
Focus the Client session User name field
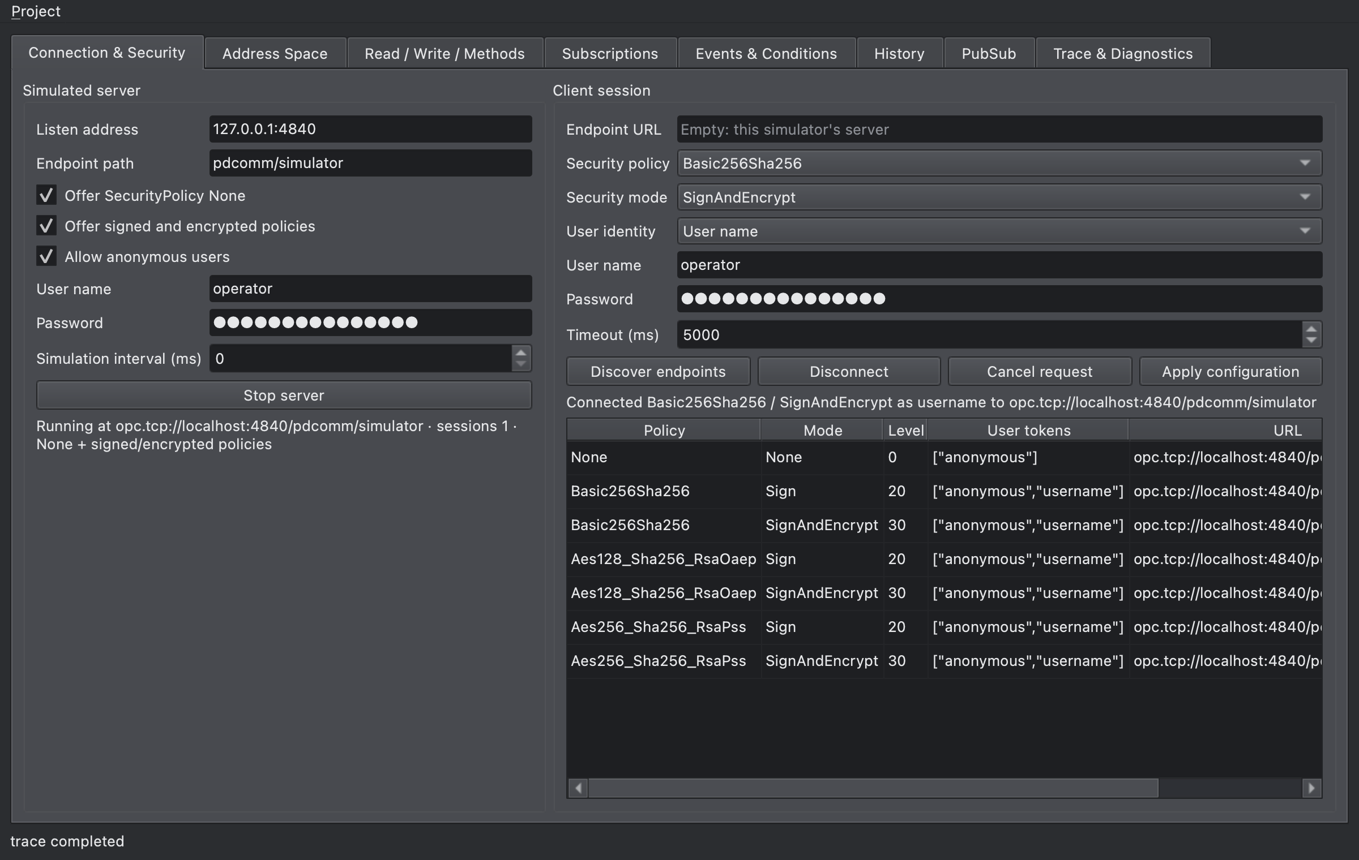(x=999, y=265)
